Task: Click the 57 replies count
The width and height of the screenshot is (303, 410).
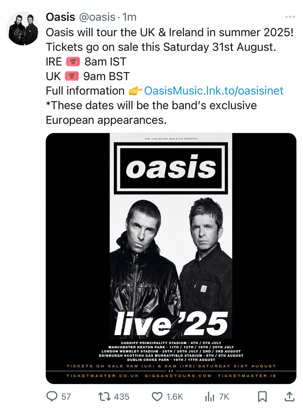Action: tap(66, 397)
